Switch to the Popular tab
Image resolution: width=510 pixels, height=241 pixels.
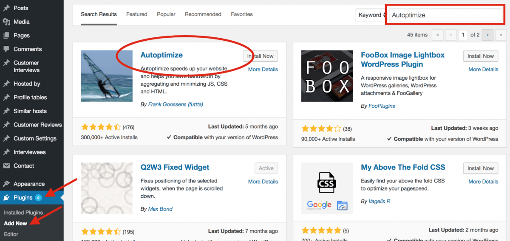tap(166, 14)
